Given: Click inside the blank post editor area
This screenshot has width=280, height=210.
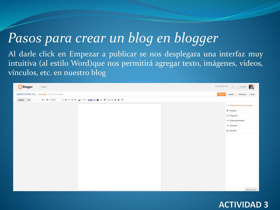Looking at the screenshot, I should 119,147.
